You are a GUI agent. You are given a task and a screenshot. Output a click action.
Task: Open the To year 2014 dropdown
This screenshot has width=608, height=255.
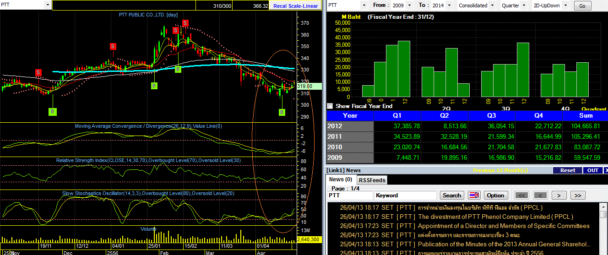[x=450, y=5]
